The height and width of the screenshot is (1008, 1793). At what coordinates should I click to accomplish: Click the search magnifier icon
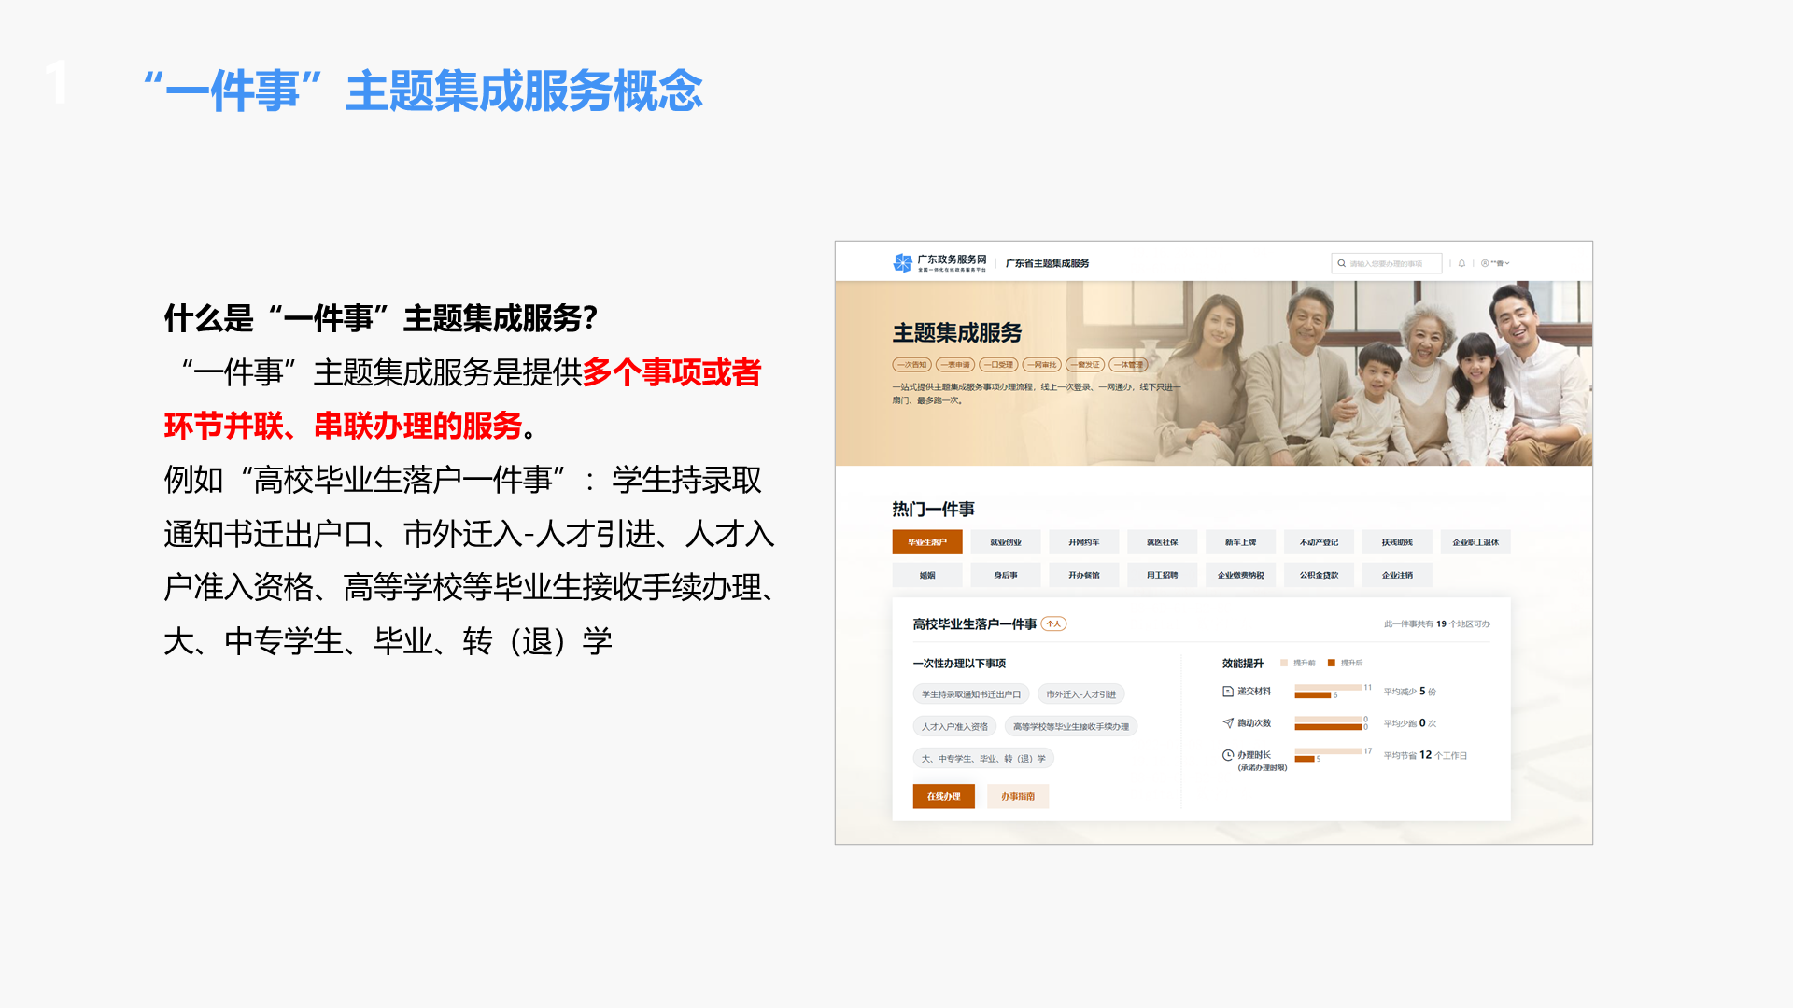(1342, 263)
